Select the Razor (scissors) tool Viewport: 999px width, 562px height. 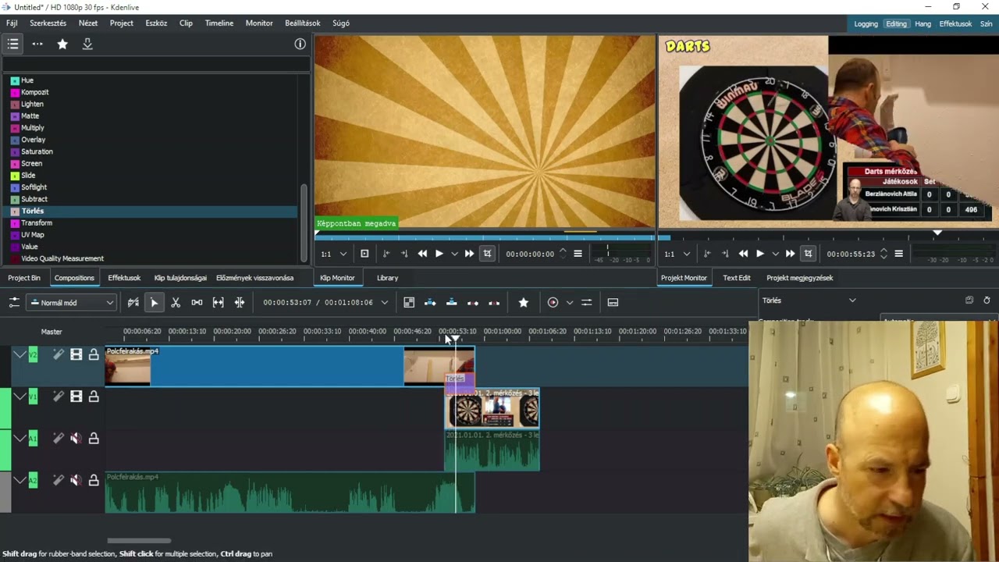(176, 303)
